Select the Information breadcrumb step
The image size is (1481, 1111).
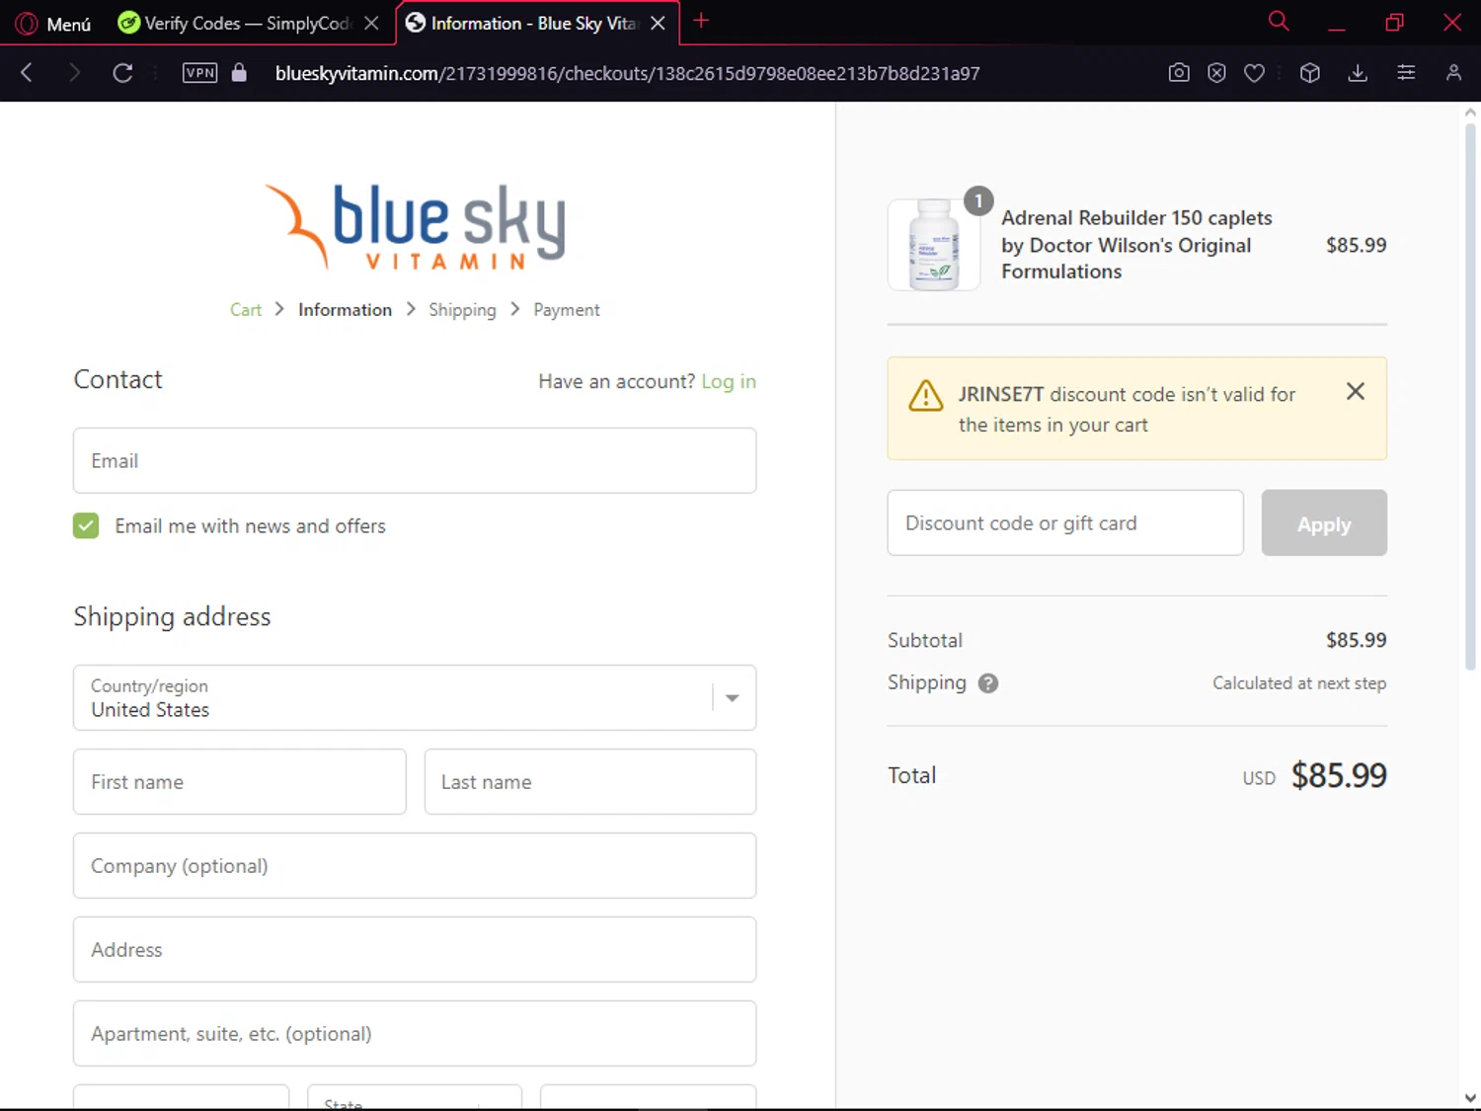click(x=345, y=310)
